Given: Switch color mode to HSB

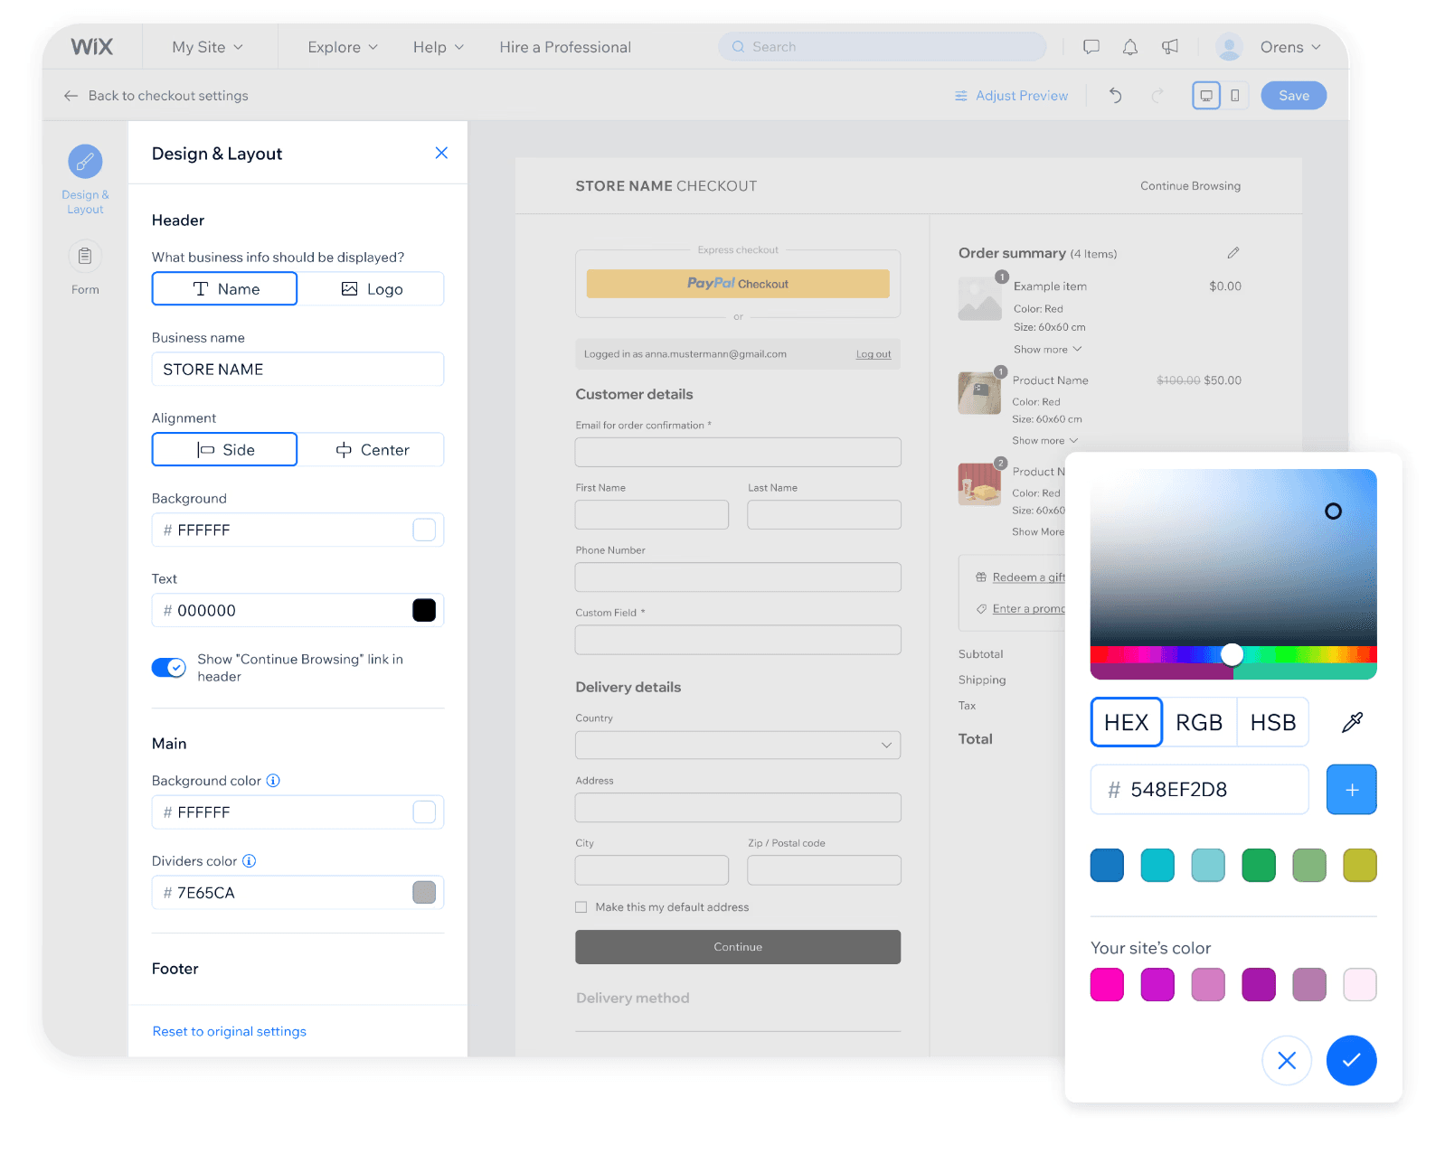Looking at the screenshot, I should [1273, 722].
